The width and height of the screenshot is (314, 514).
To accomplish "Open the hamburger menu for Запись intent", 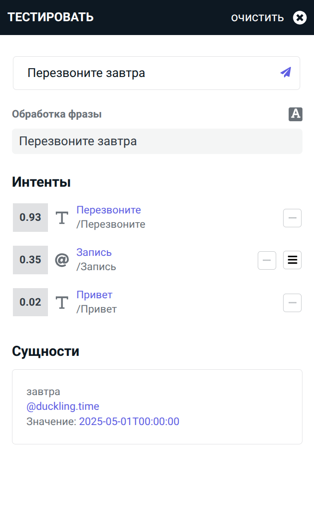I will point(292,260).
